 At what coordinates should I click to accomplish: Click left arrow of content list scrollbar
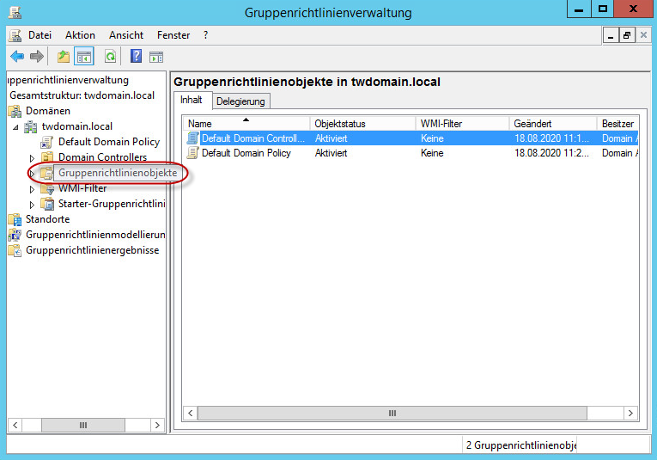coord(190,413)
